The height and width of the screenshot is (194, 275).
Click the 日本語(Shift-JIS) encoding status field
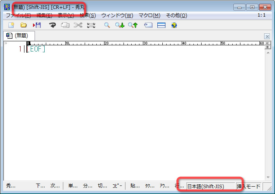tap(211, 186)
